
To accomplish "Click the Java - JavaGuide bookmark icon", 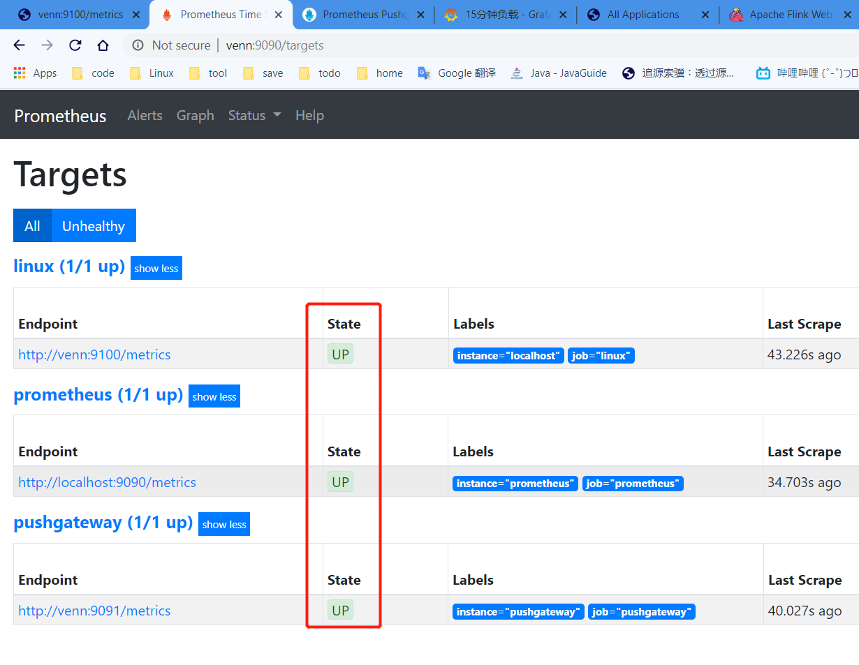I will pos(517,73).
